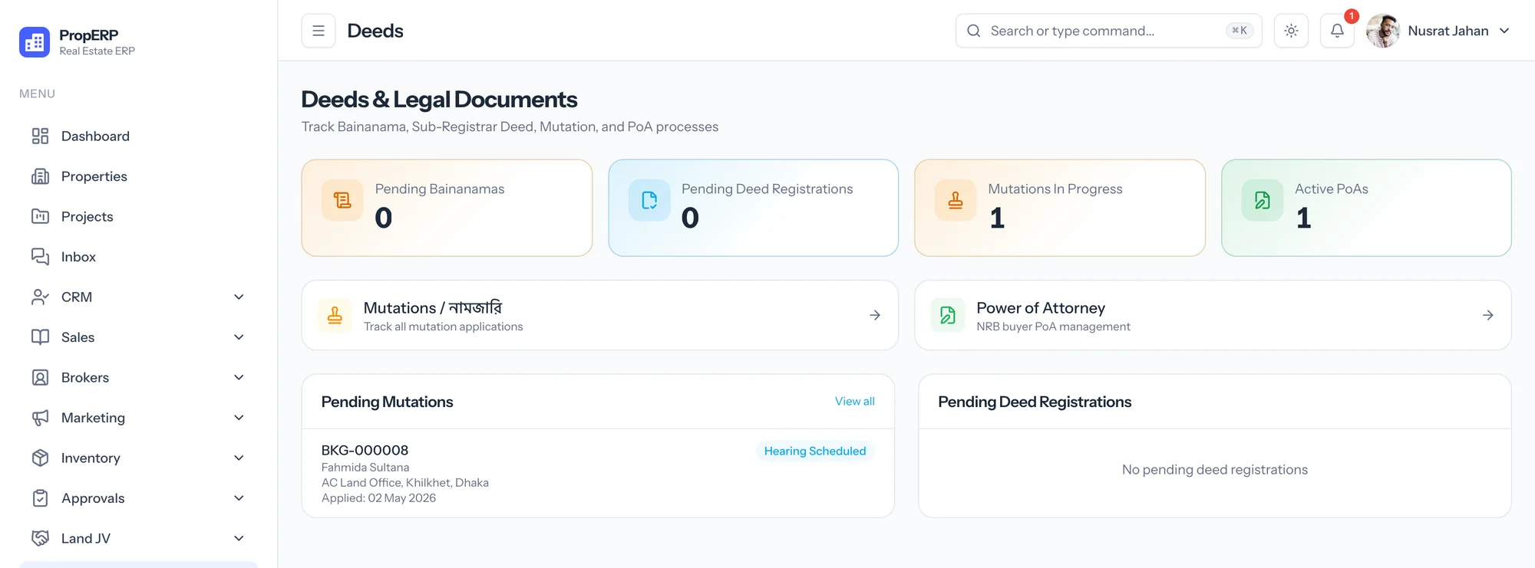Click View all for Pending Mutations
This screenshot has height=568, width=1535.
coord(854,402)
